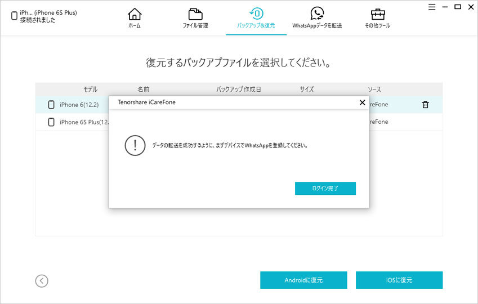Click the Tenorshare iCareFone dialog title

coord(146,102)
